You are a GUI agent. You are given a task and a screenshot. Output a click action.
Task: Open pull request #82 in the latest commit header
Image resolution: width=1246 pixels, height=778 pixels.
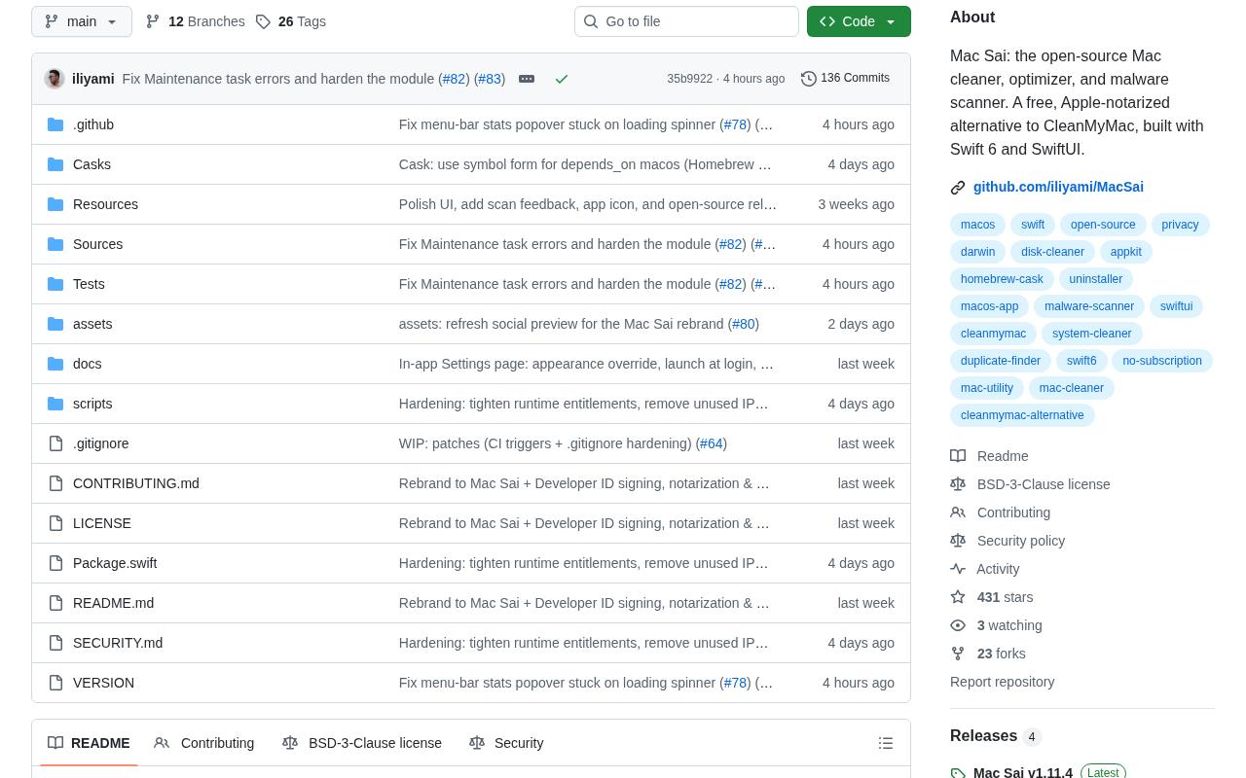click(x=454, y=79)
